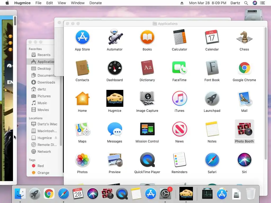Image resolution: width=271 pixels, height=203 pixels.
Task: Select the Hugmice cheese icon in Applications
Action: tap(115, 98)
